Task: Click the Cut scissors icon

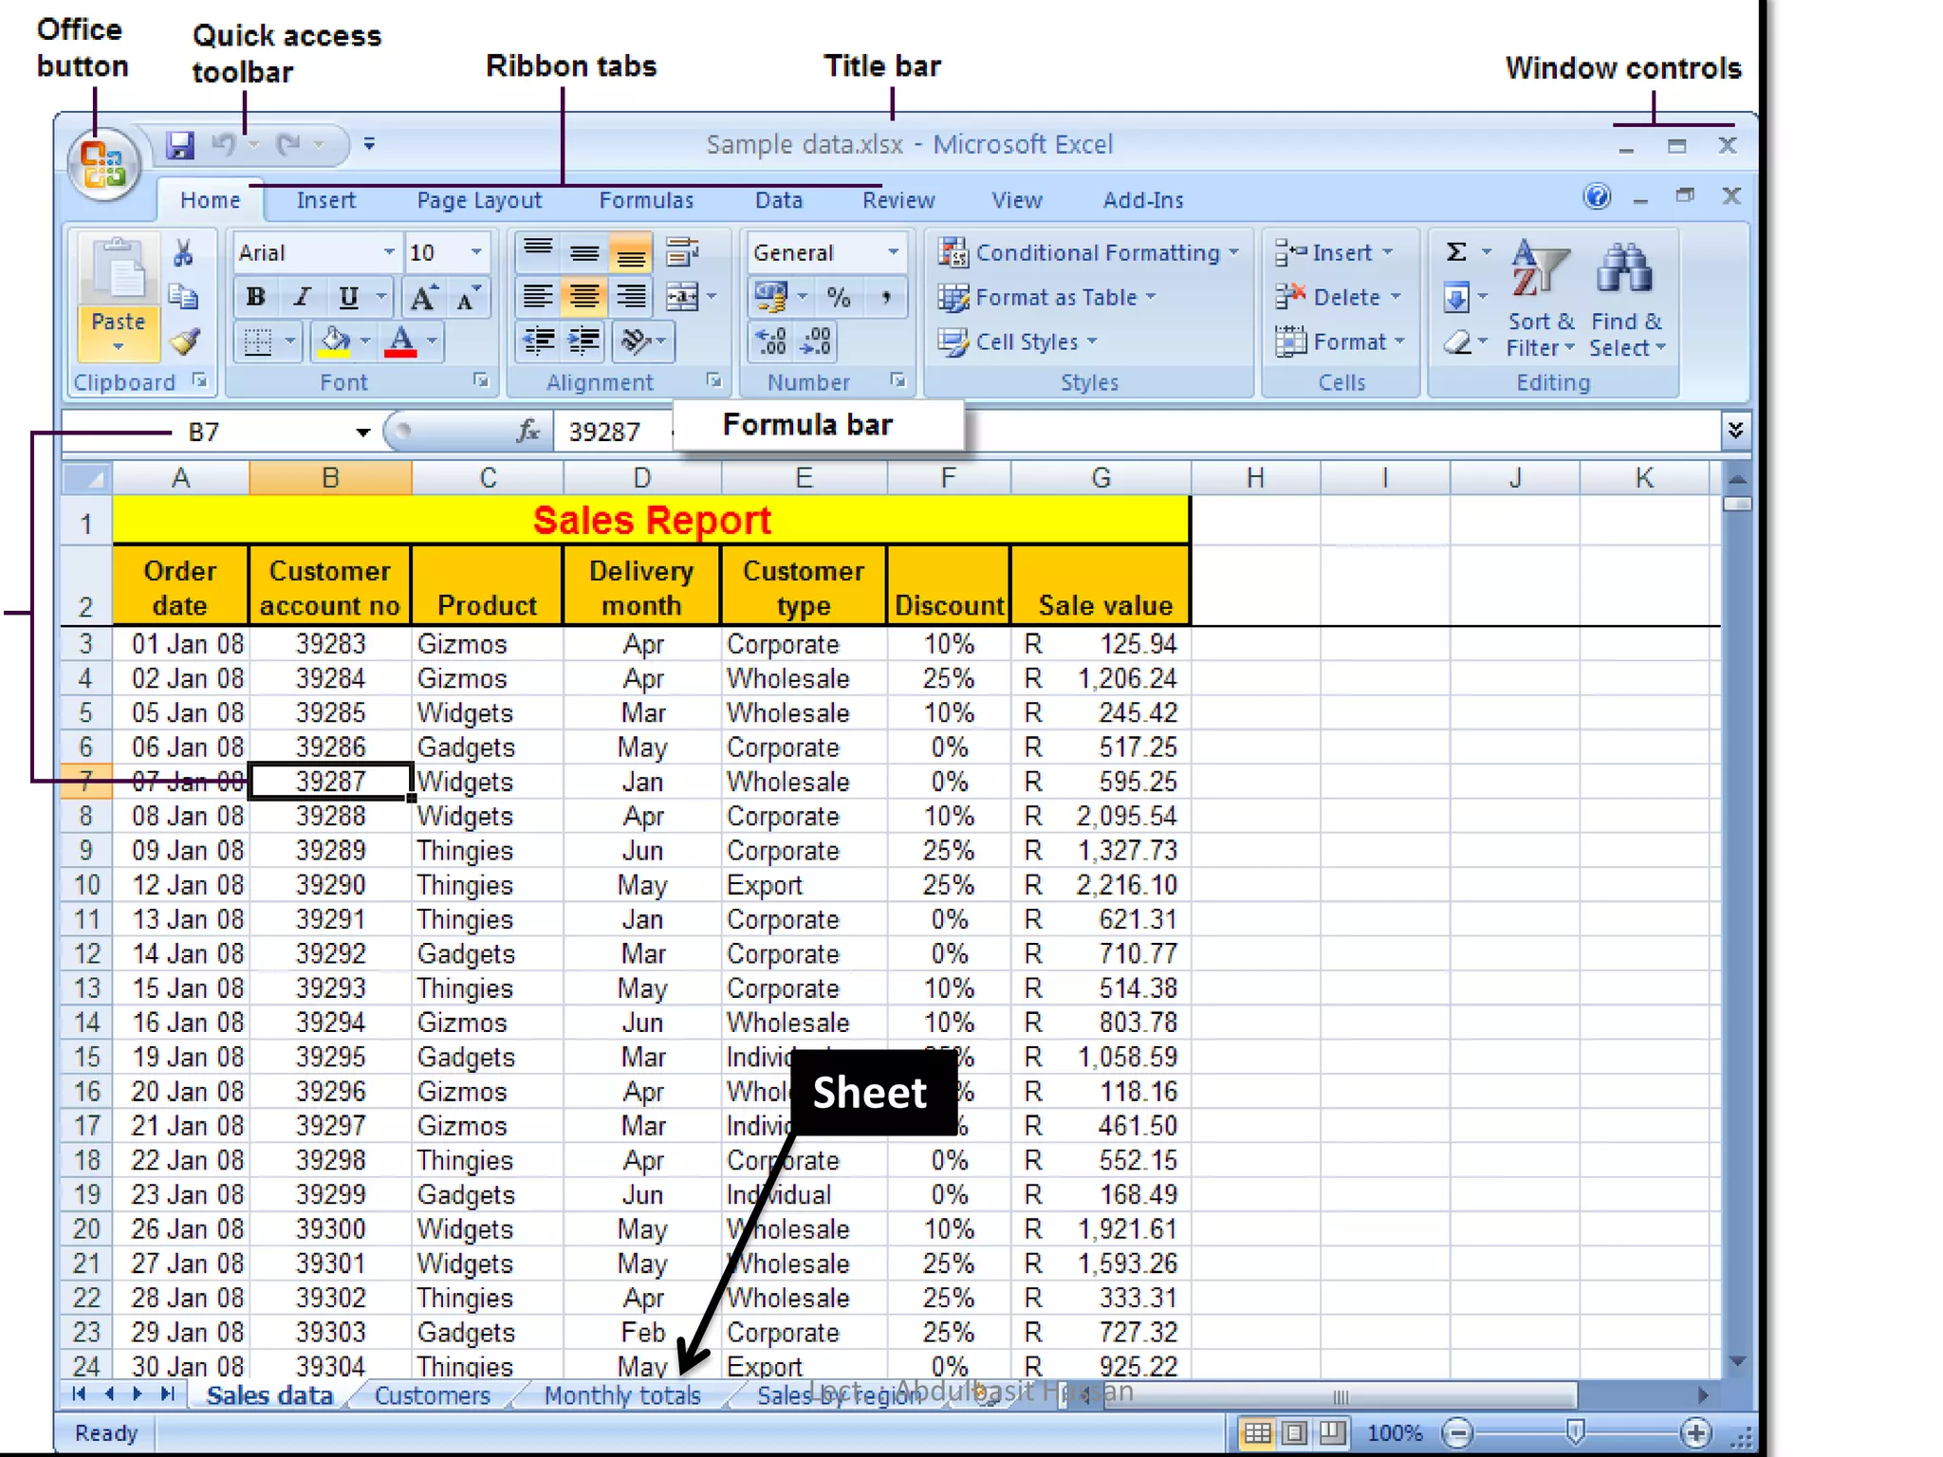Action: click(x=183, y=253)
